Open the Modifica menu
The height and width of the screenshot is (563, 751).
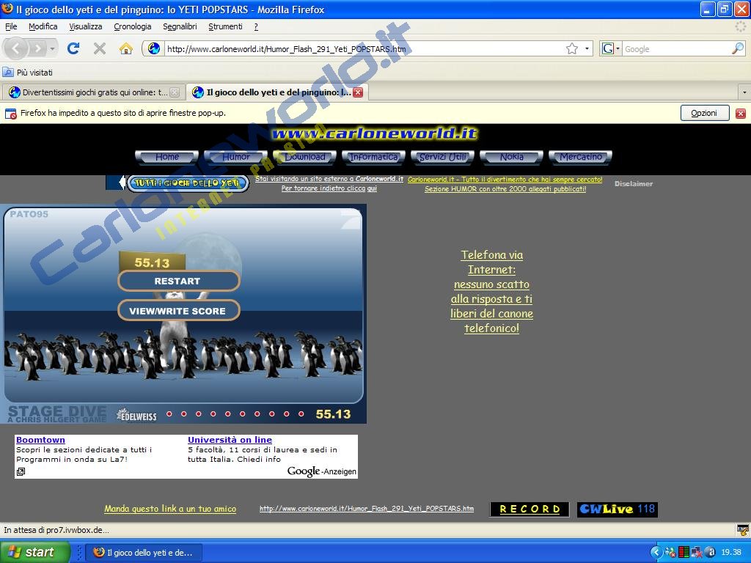[43, 27]
